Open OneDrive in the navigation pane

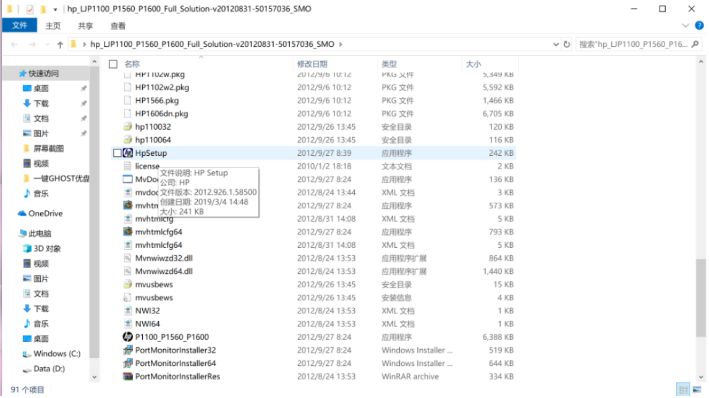click(x=45, y=213)
